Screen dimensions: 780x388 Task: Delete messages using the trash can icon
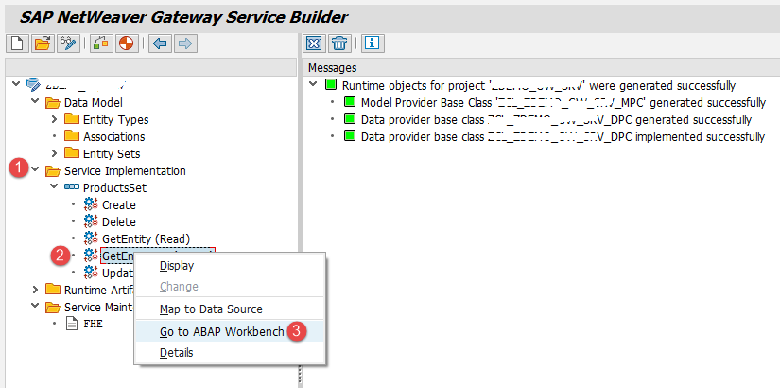tap(339, 44)
